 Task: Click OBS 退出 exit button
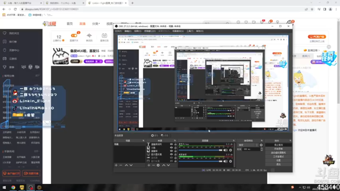coord(278,164)
